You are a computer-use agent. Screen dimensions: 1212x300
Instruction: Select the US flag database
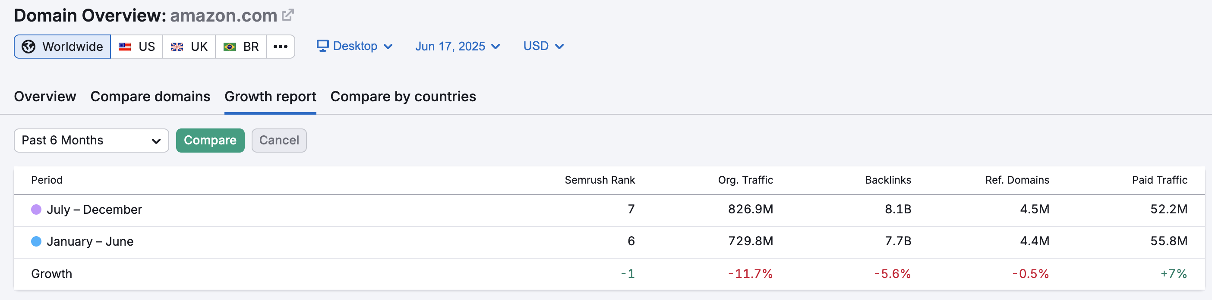click(x=136, y=47)
